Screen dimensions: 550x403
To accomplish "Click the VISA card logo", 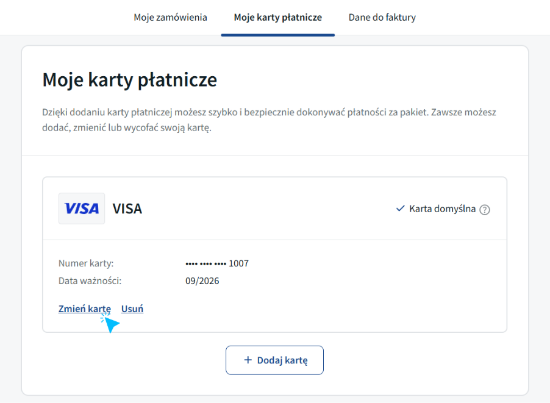I will tap(82, 209).
